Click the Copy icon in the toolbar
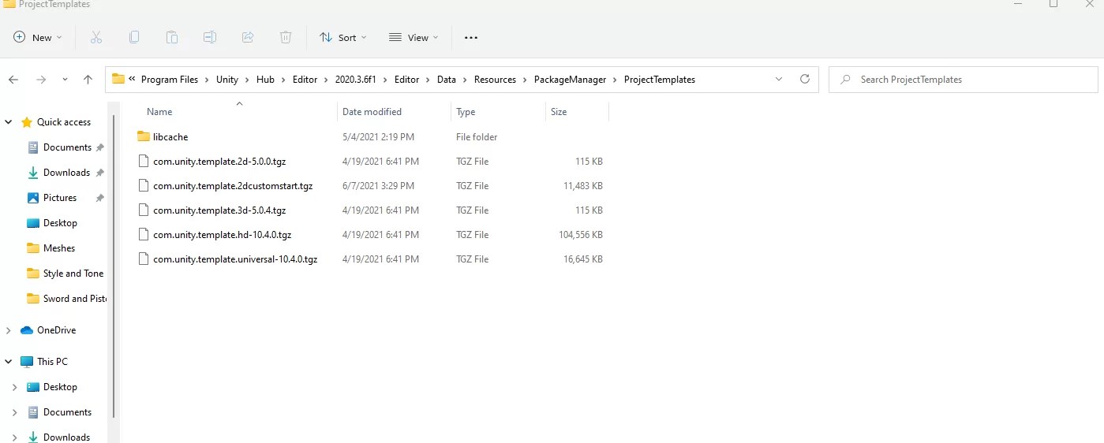The image size is (1104, 443). pyautogui.click(x=134, y=37)
